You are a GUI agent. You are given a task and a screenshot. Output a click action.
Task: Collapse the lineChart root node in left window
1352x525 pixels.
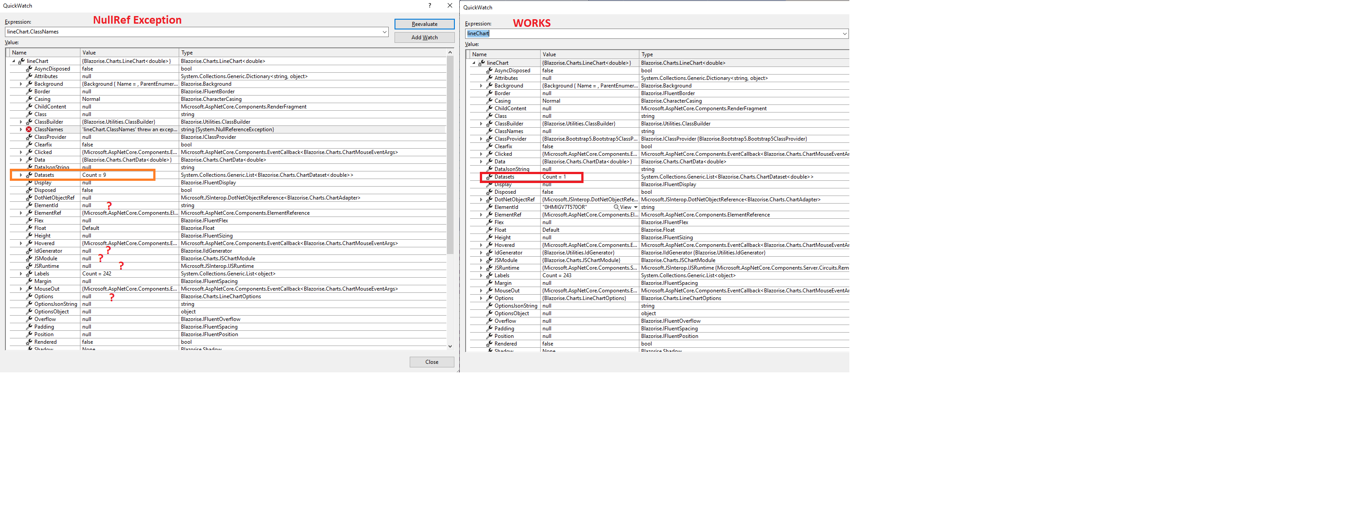click(x=14, y=61)
